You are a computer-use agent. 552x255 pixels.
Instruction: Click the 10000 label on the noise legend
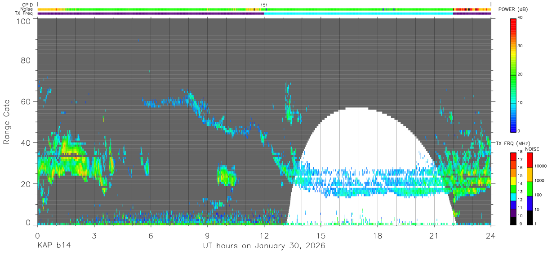(541, 166)
